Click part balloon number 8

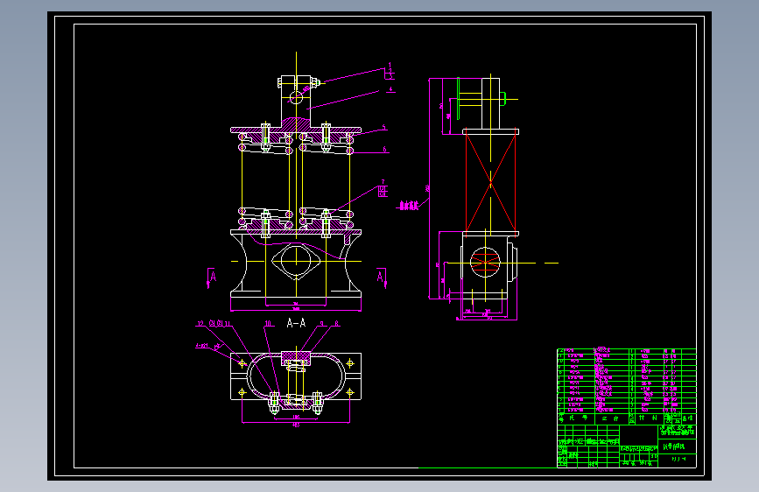pyautogui.click(x=336, y=324)
